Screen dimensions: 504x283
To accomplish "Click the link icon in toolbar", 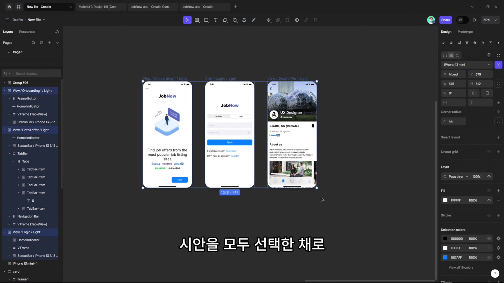I will (x=306, y=20).
